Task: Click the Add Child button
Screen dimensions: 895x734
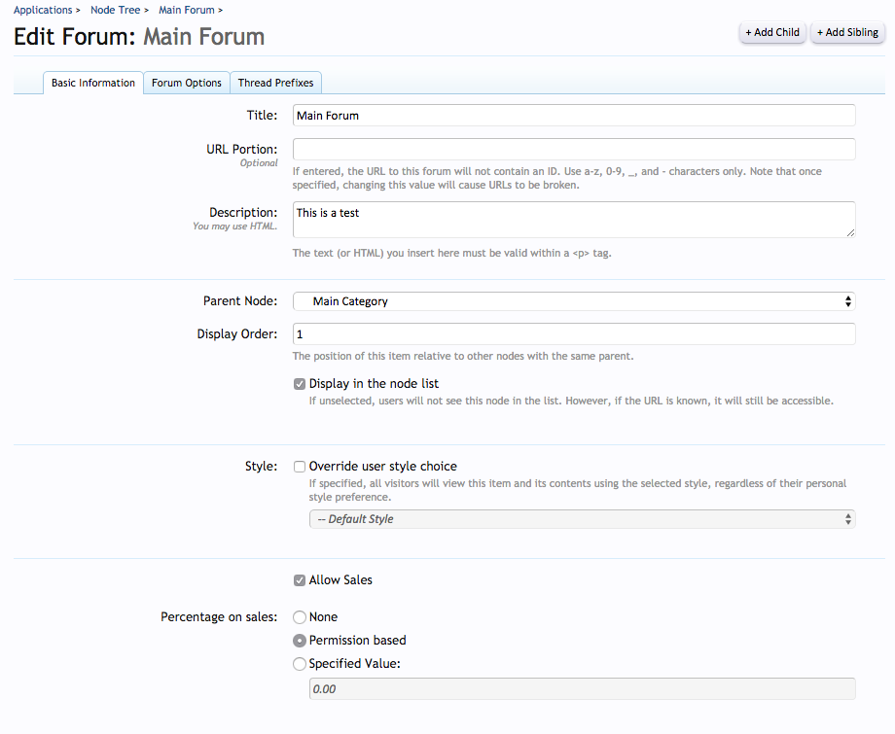Action: 772,32
